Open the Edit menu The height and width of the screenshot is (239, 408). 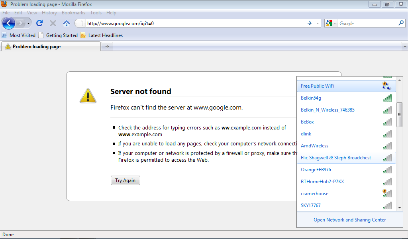click(18, 13)
